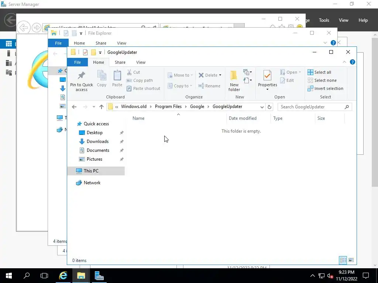Click the Paste shortcut button
378x283 pixels.
[144, 88]
